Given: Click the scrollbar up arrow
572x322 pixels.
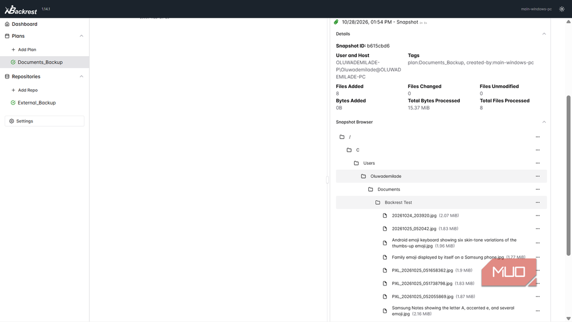Looking at the screenshot, I should coord(569,22).
